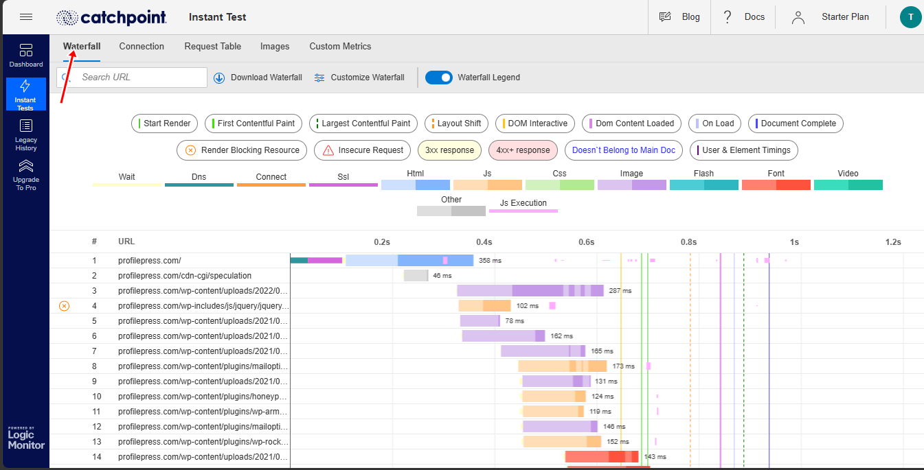The width and height of the screenshot is (924, 470).
Task: Open the Images tab
Action: tap(275, 47)
